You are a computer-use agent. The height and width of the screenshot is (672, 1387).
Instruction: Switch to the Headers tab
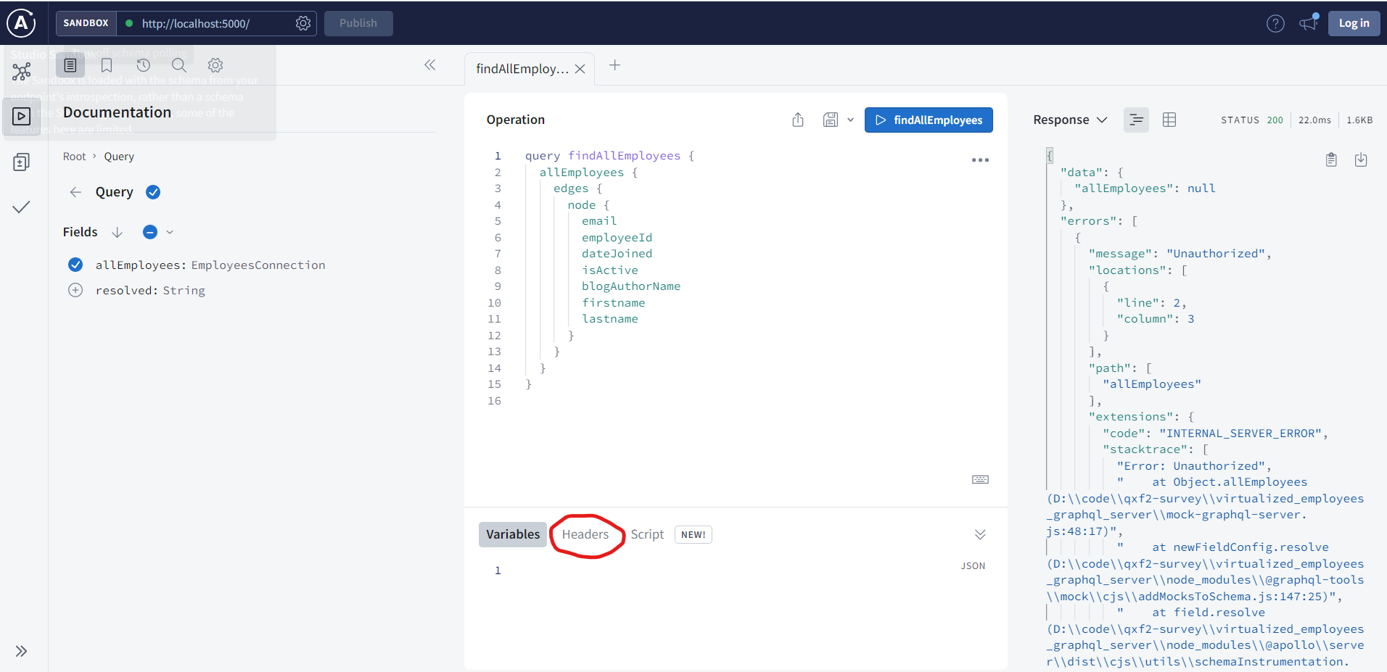pos(586,534)
